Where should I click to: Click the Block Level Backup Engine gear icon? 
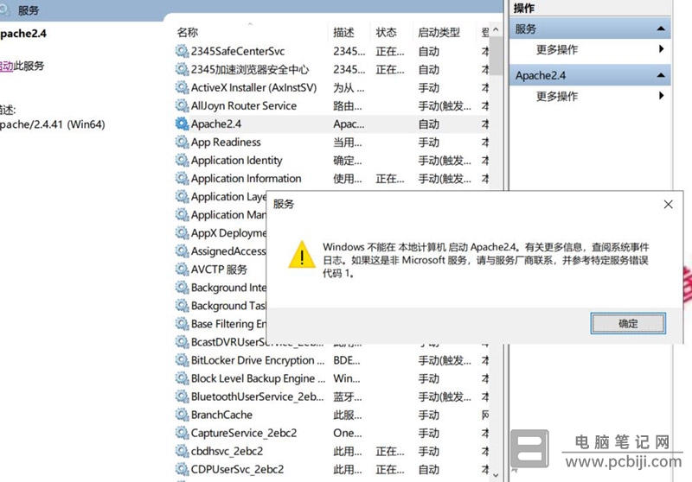pos(182,378)
